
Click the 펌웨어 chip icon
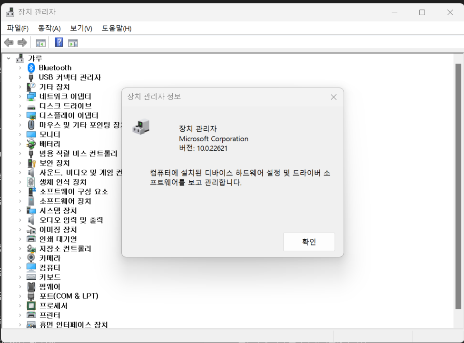click(x=31, y=286)
